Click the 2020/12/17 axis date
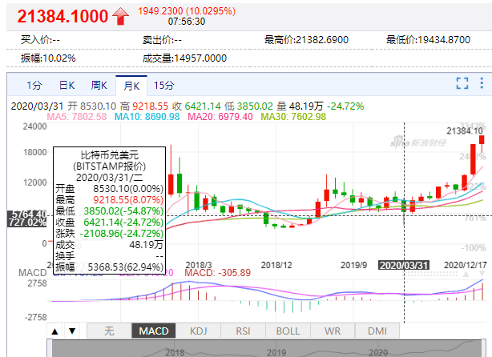 pos(466,265)
